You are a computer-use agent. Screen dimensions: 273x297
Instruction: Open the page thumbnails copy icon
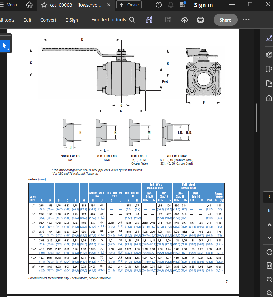coord(269,84)
